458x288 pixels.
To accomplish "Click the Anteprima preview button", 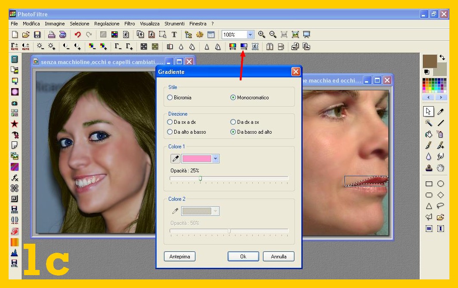I will [179, 257].
